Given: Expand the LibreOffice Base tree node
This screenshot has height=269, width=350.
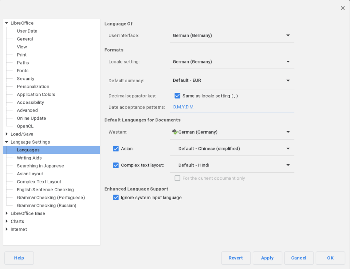Looking at the screenshot, I should 6,213.
